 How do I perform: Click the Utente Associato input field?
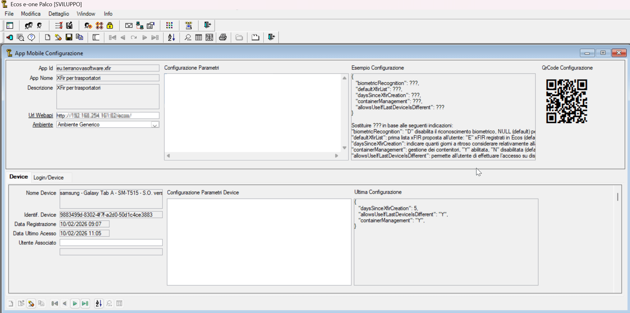pyautogui.click(x=111, y=243)
